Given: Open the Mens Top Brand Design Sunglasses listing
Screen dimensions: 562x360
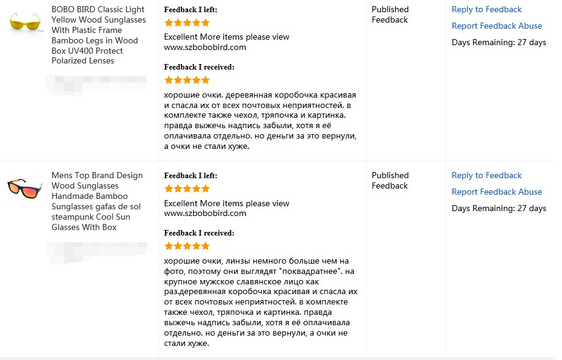Looking at the screenshot, I should coord(97,201).
